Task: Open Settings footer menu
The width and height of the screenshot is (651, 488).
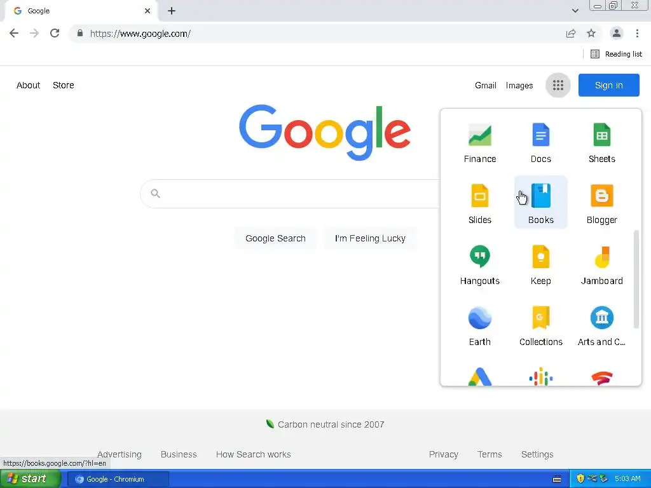Action: (537, 454)
